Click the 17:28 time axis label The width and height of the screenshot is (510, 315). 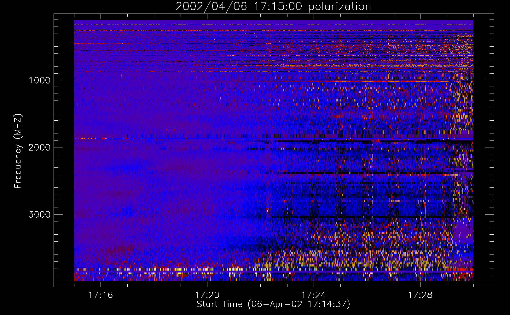pyautogui.click(x=420, y=295)
